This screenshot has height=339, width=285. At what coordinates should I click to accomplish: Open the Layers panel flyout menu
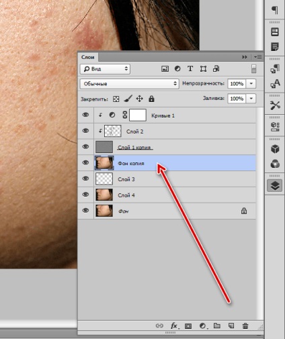pyautogui.click(x=258, y=57)
